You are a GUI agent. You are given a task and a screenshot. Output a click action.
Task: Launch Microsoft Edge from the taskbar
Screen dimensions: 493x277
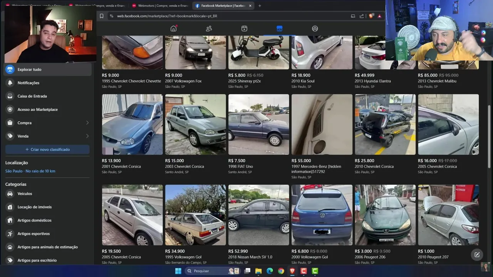[270, 271]
